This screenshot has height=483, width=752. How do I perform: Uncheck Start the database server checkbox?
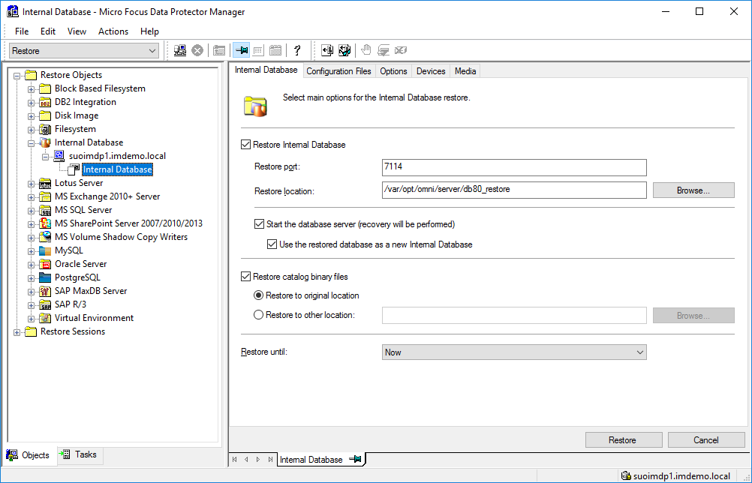pos(259,224)
